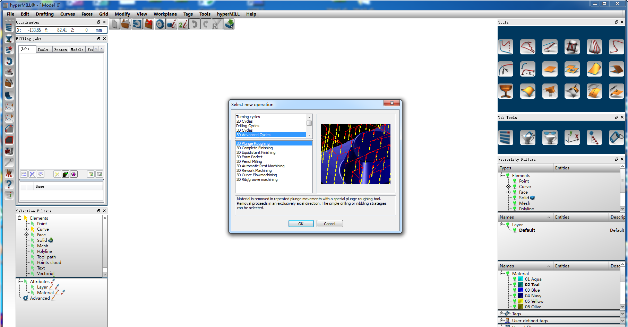This screenshot has width=628, height=327.
Task: Click the cycle category list scrollbar down arrow
Action: [309, 135]
